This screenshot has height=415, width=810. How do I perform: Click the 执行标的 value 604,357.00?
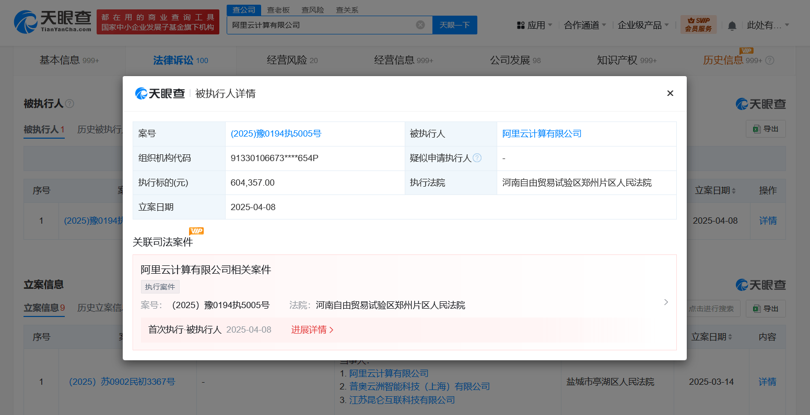click(253, 183)
